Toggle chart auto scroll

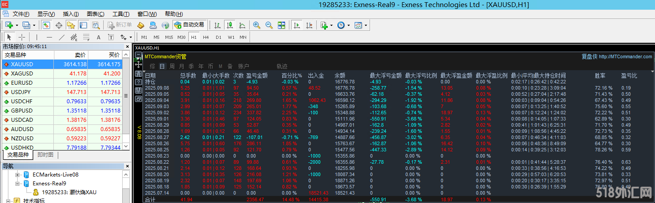coord(297,25)
